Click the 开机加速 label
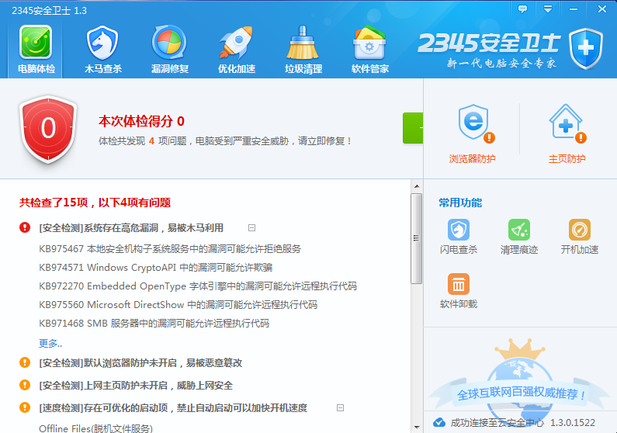The image size is (617, 433). pos(580,249)
